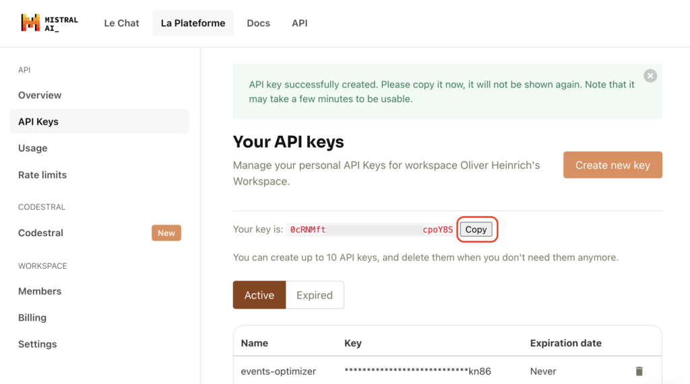
Task: Click the Expiration date column header
Action: click(565, 343)
